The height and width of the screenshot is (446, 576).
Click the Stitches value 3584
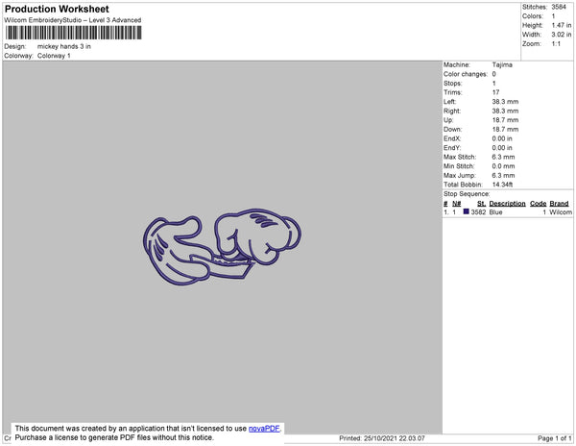pos(559,7)
